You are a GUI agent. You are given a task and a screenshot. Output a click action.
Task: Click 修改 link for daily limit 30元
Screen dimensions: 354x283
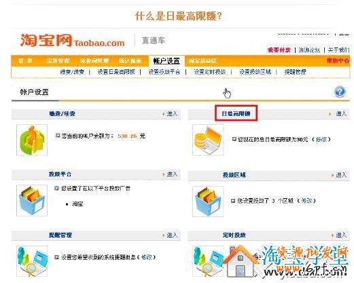[321, 139]
